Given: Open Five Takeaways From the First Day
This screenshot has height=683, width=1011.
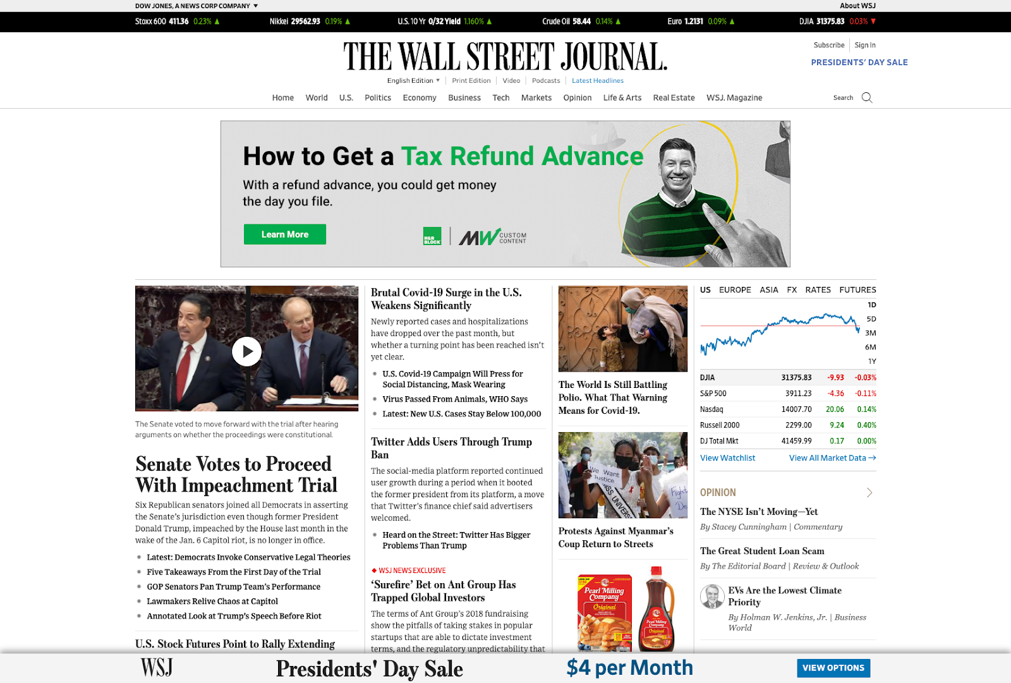Looking at the screenshot, I should point(234,572).
